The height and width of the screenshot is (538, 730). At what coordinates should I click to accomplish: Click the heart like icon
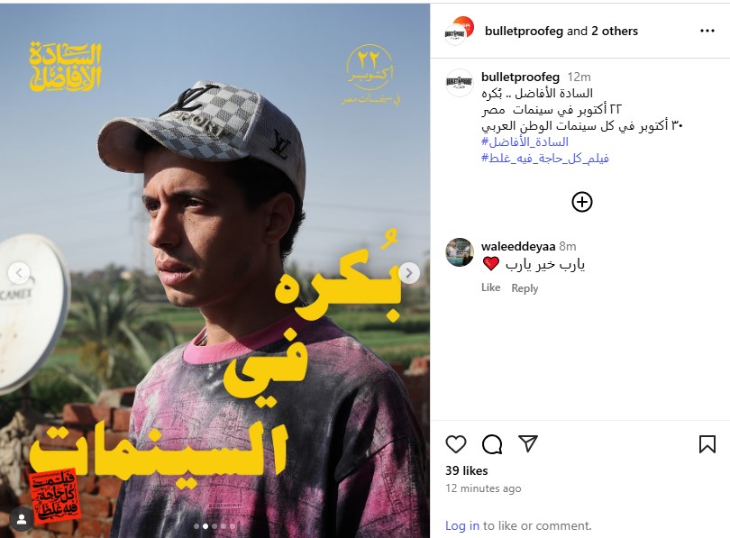click(456, 444)
